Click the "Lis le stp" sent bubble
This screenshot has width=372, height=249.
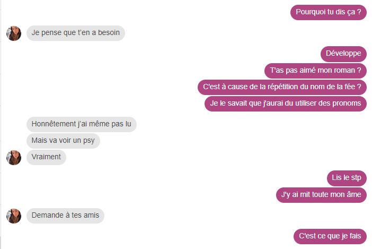[x=347, y=178]
